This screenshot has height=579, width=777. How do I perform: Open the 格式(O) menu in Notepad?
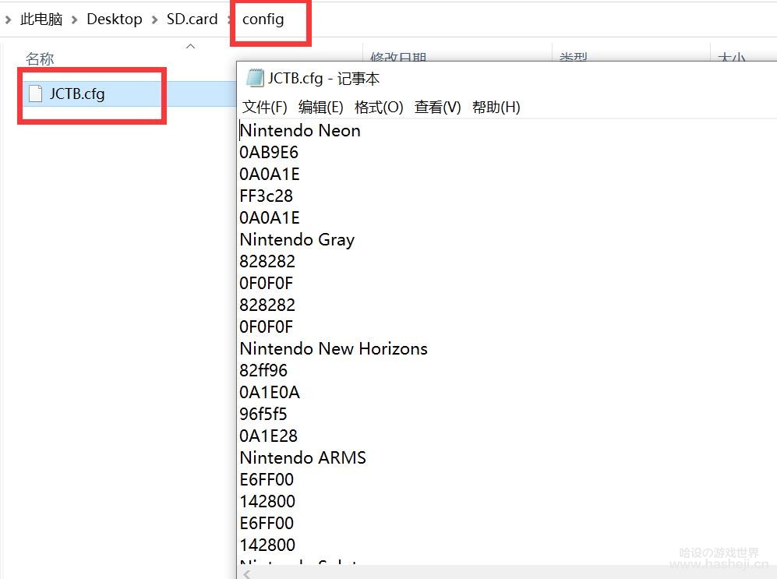click(x=379, y=107)
